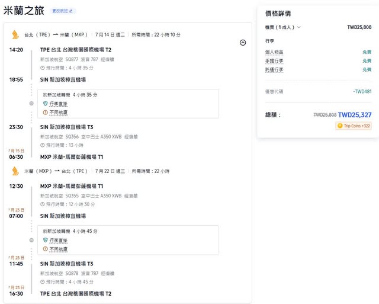Open 個人物品 baggage info link

click(x=275, y=52)
